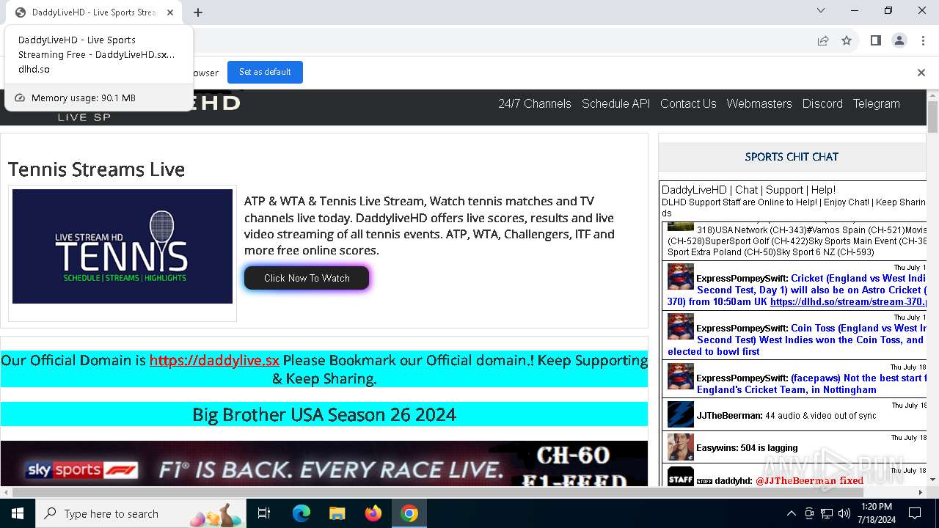Click JJTheBeerman's avatar in chat
This screenshot has height=528, width=939.
681,414
